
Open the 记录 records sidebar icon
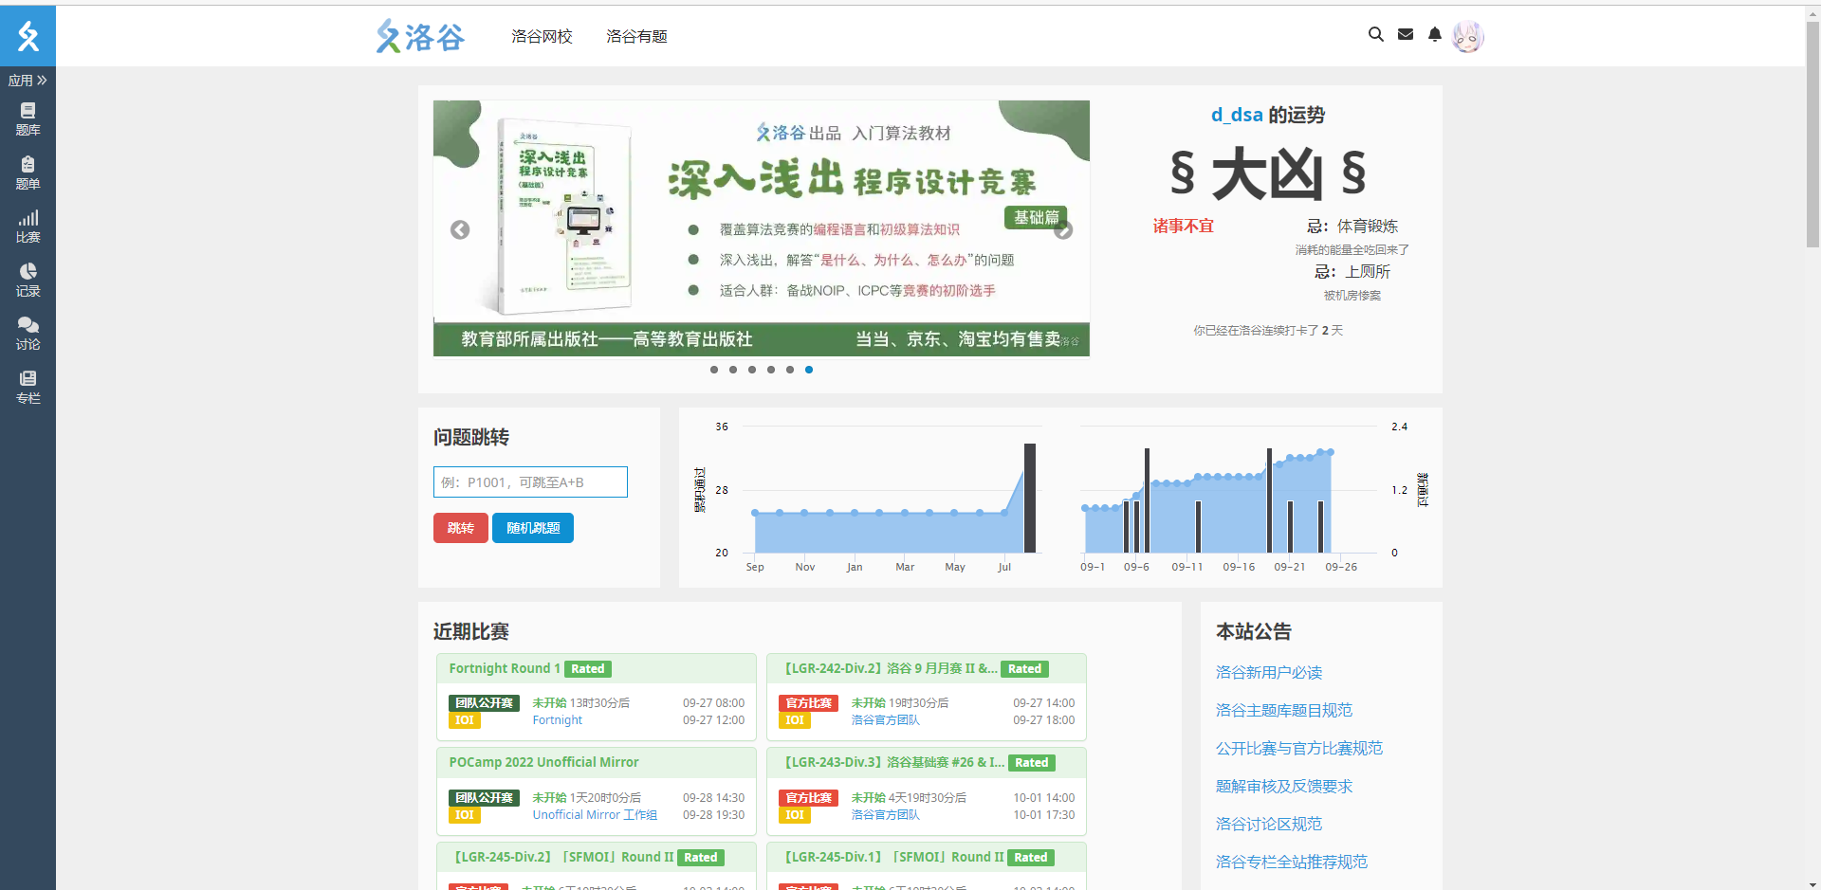pyautogui.click(x=28, y=280)
